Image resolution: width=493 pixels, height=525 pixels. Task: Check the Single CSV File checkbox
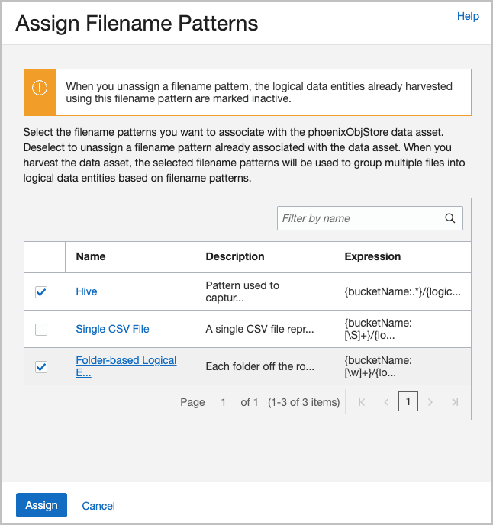point(41,330)
